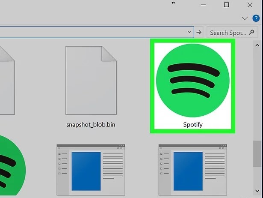Select the Spotify application icon
The width and height of the screenshot is (263, 198).
tap(193, 80)
